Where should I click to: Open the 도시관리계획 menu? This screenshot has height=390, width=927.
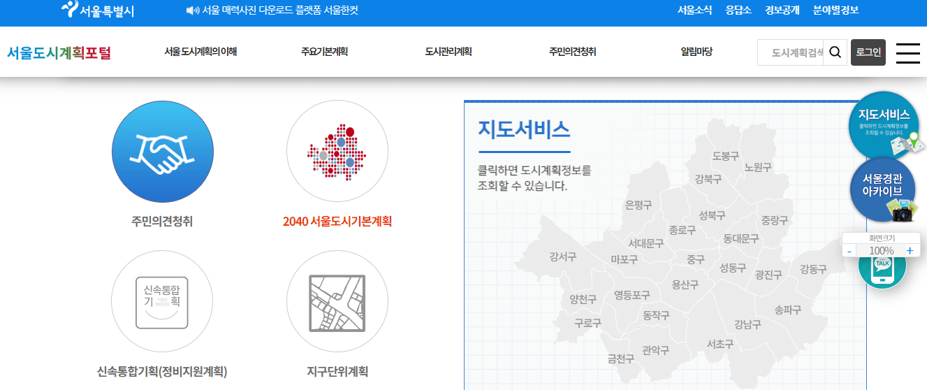pos(448,52)
